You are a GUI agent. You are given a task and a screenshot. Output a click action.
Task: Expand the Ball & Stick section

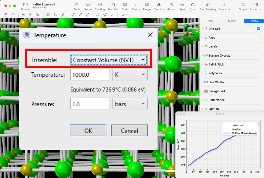[202, 64]
